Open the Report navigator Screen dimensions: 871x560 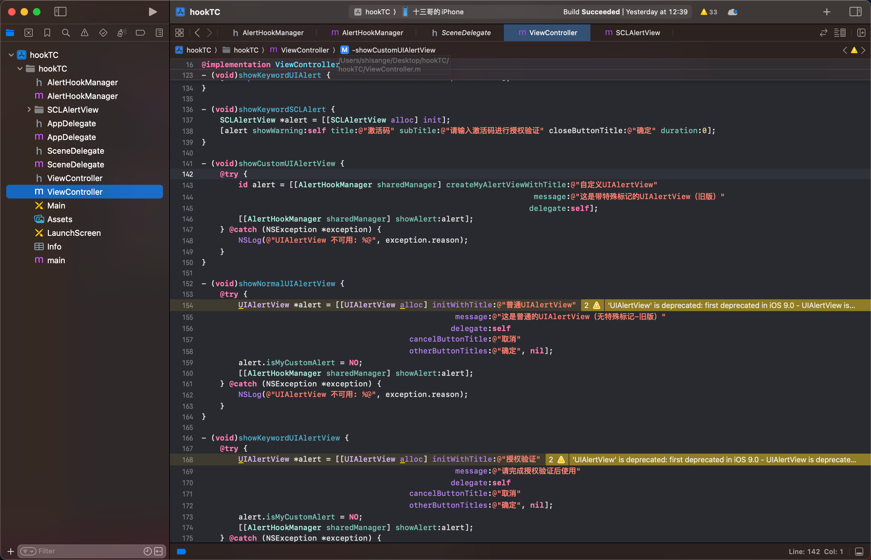(159, 33)
